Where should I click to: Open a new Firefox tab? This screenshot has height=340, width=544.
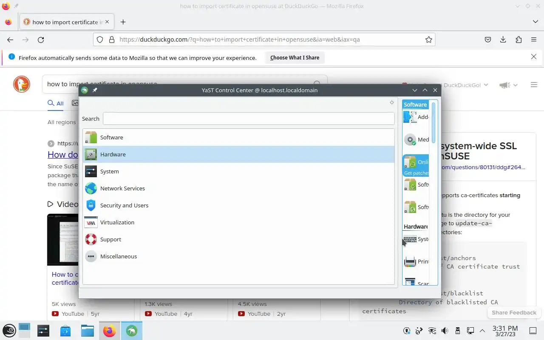click(x=123, y=22)
